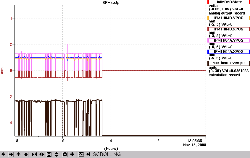The height and width of the screenshot is (158, 250).
Task: Click the vertical mm axis label
Action: pyautogui.click(x=2, y=71)
